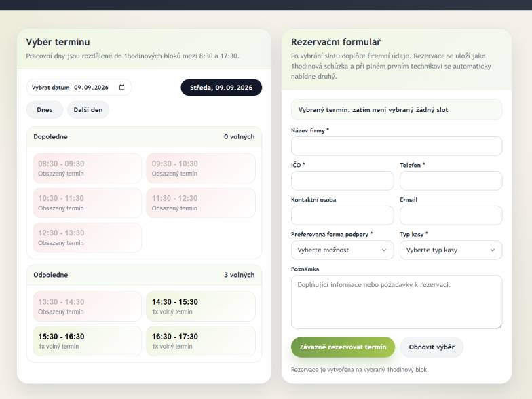The width and height of the screenshot is (532, 399).
Task: Click into the Telefon field
Action: (451, 180)
